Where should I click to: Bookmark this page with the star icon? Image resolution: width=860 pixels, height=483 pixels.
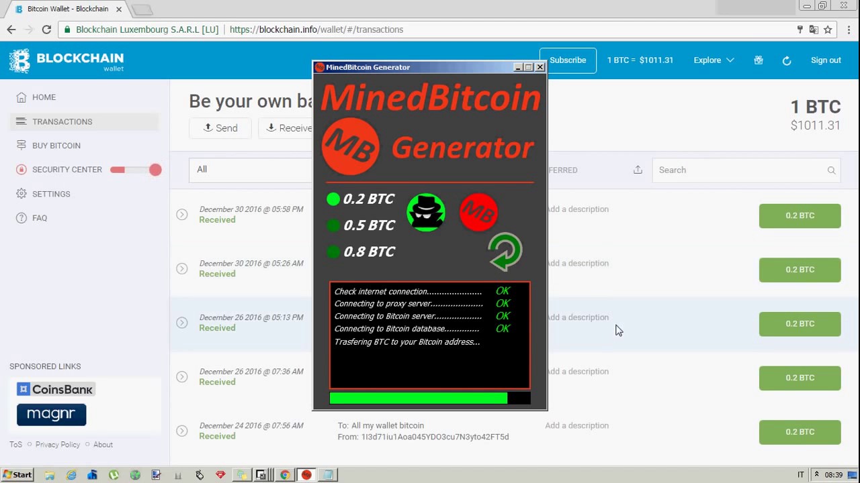(828, 30)
